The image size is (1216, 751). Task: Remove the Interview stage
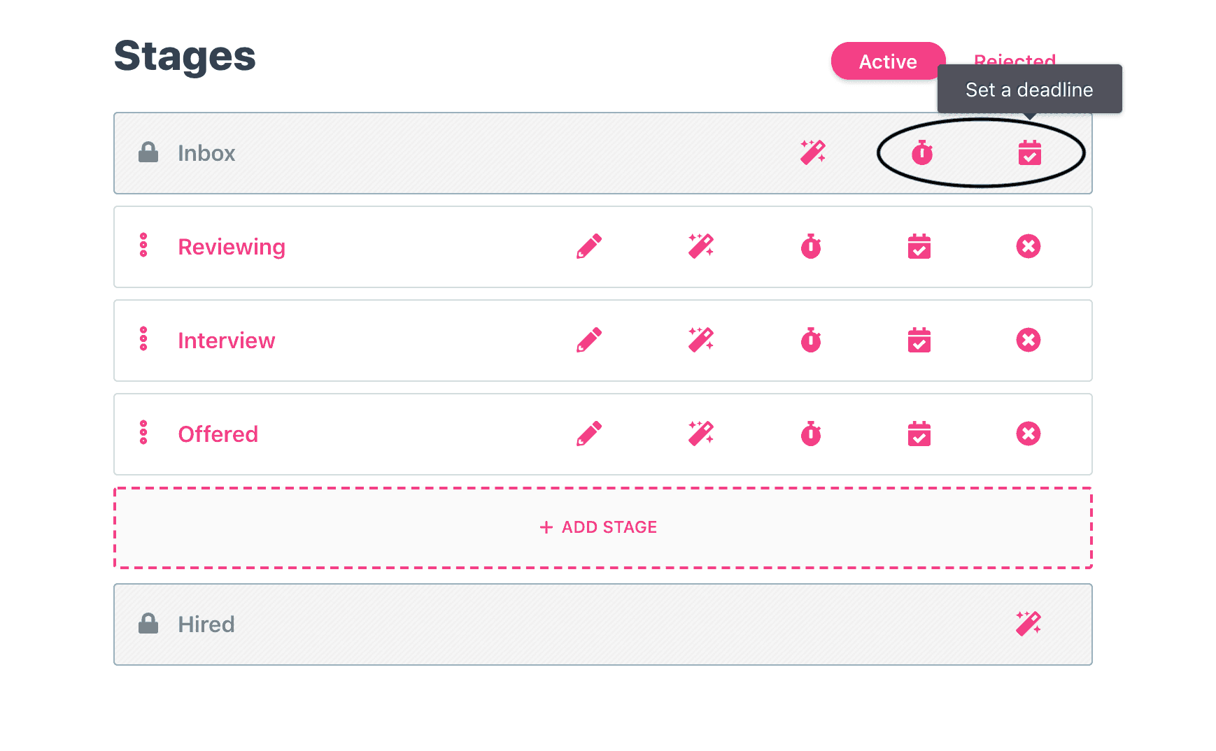pos(1028,340)
